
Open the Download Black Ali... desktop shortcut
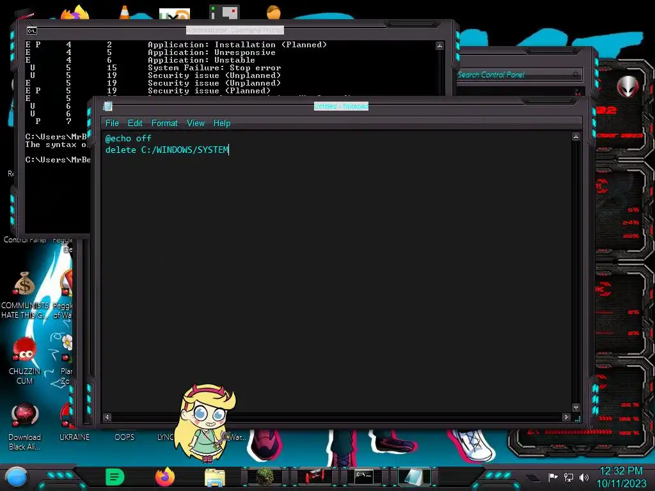pyautogui.click(x=25, y=415)
